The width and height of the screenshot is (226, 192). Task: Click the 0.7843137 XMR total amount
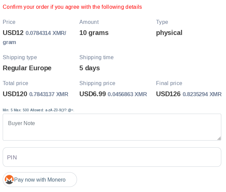49,94
